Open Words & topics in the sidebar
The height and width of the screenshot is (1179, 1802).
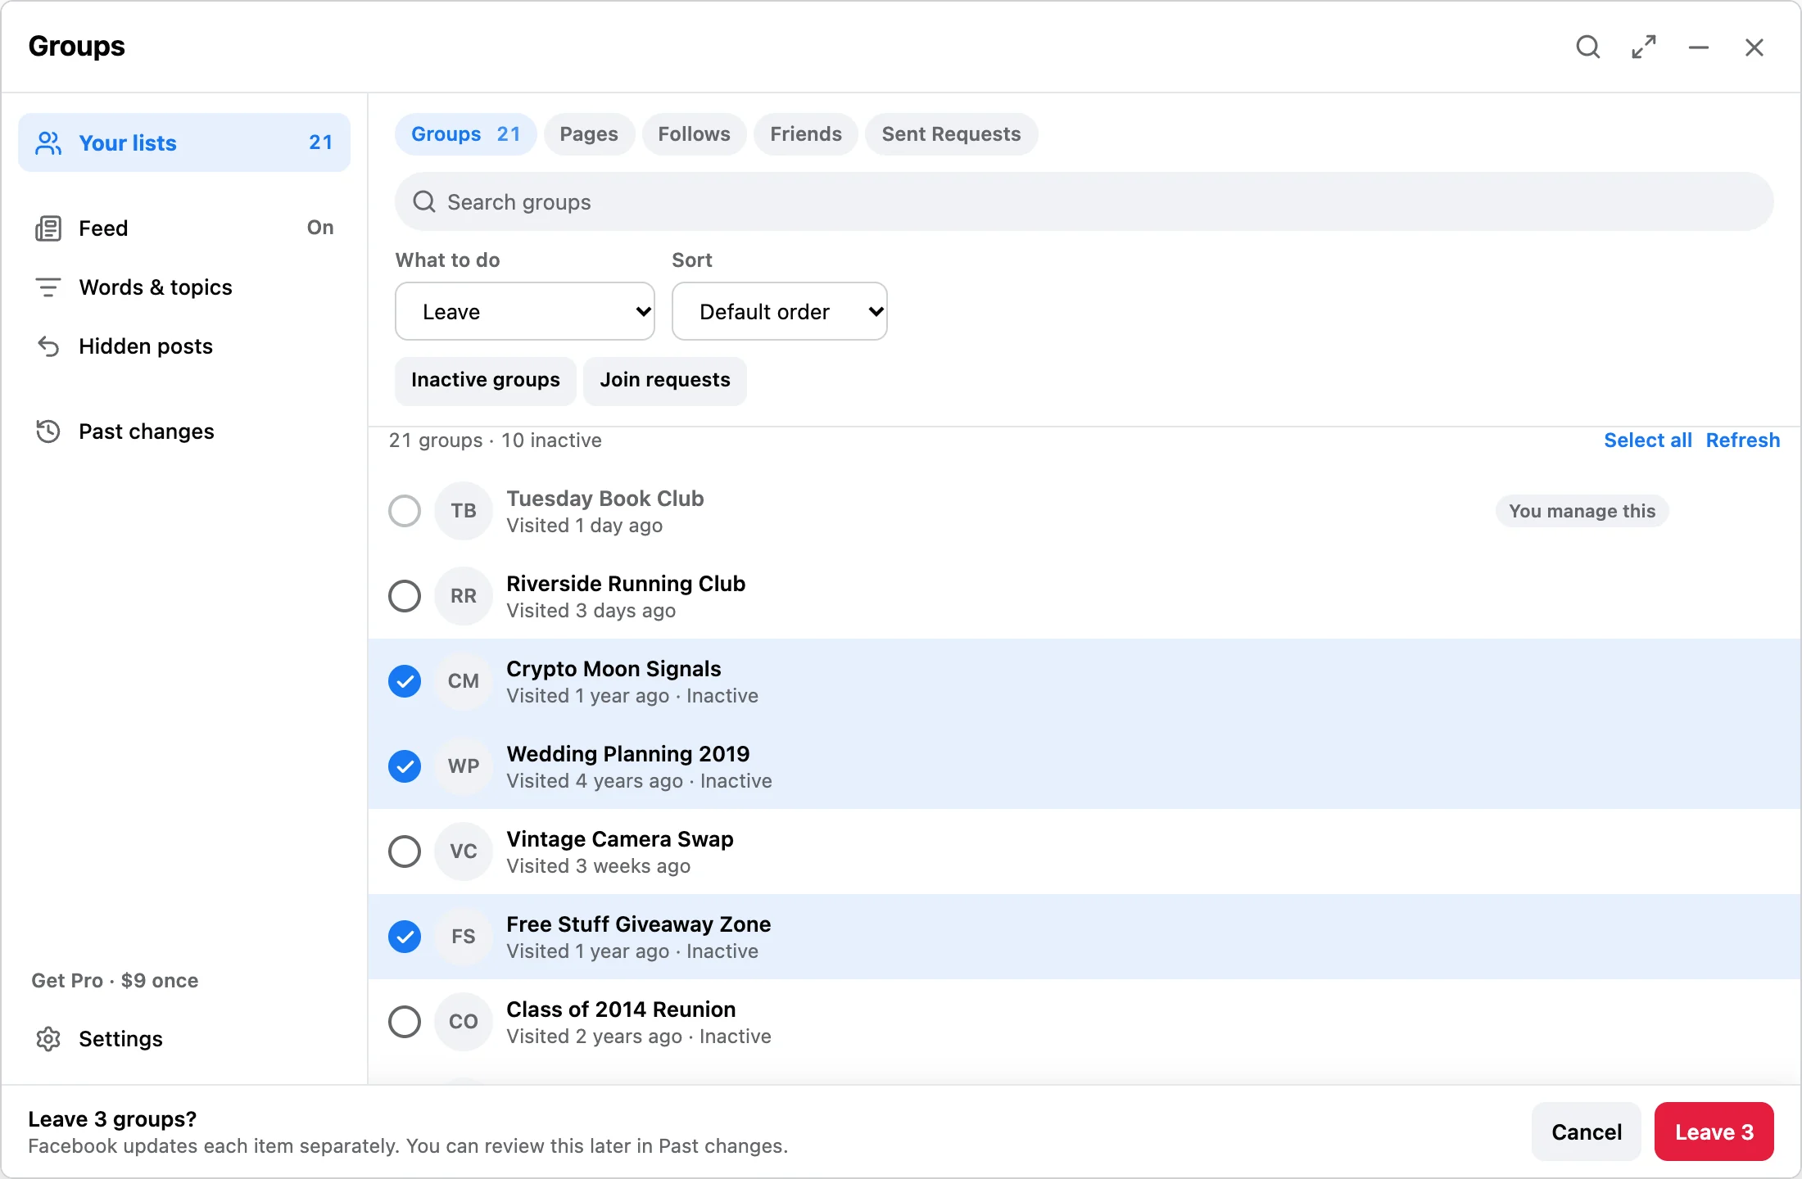tap(184, 287)
